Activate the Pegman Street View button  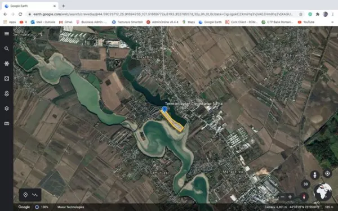tap(315, 175)
